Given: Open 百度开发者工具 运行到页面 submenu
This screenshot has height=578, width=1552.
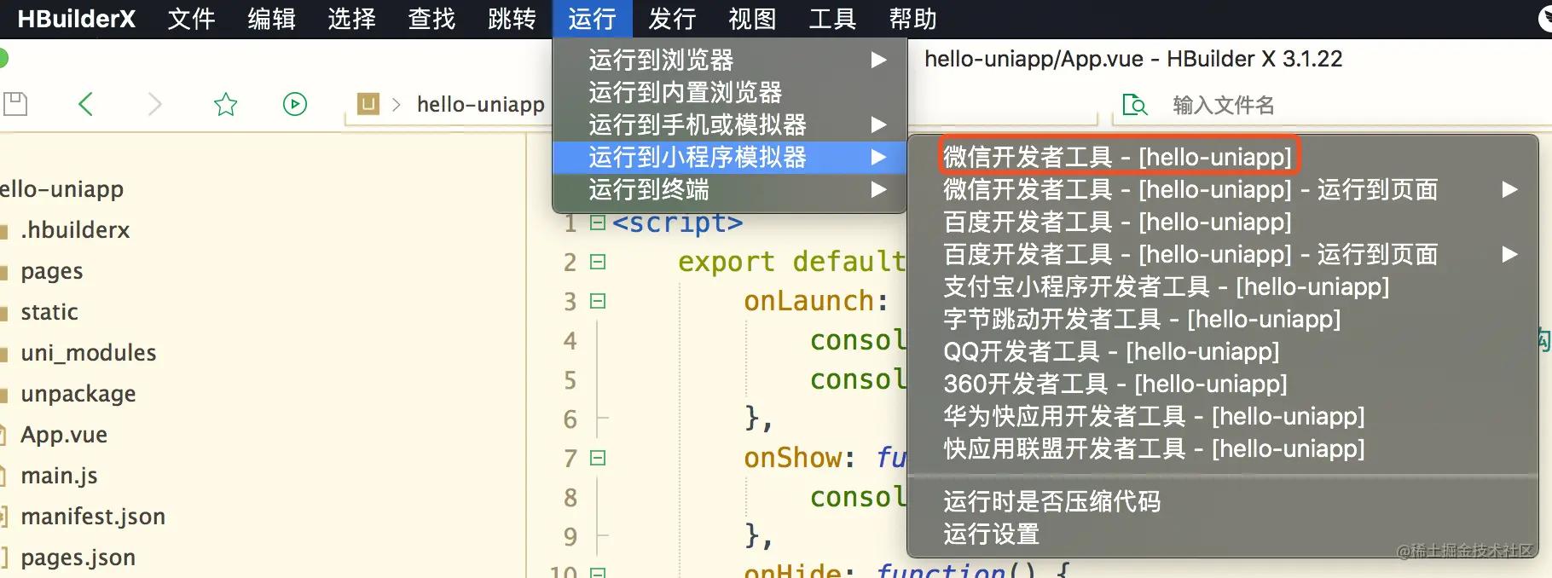Looking at the screenshot, I should click(x=1223, y=254).
